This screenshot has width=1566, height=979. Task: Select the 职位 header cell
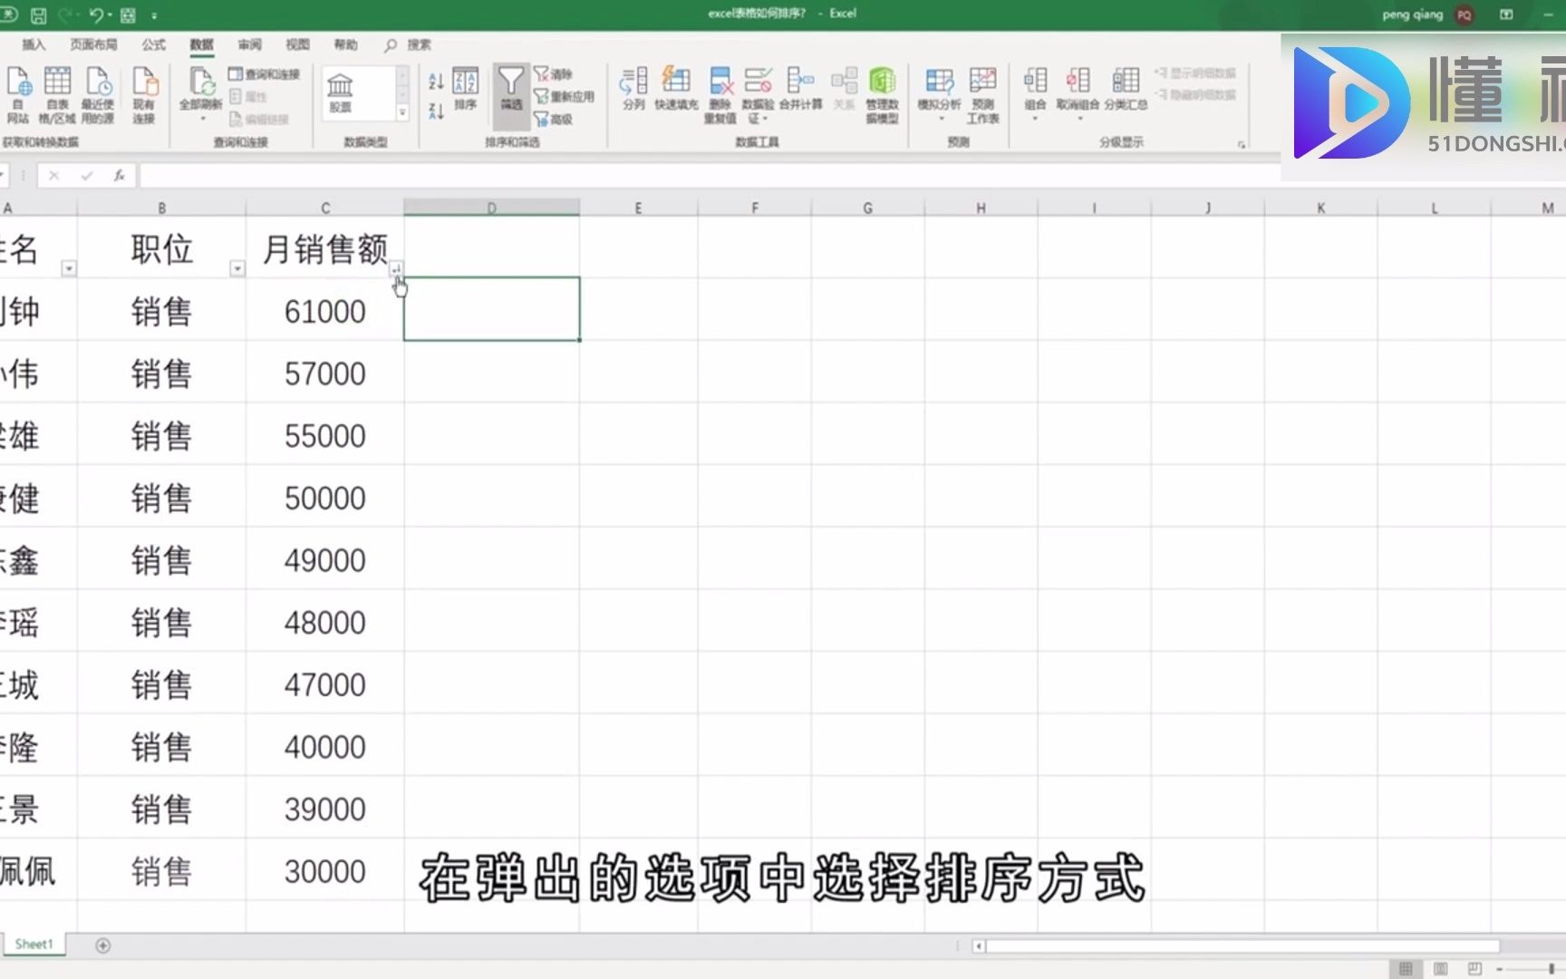pyautogui.click(x=161, y=247)
